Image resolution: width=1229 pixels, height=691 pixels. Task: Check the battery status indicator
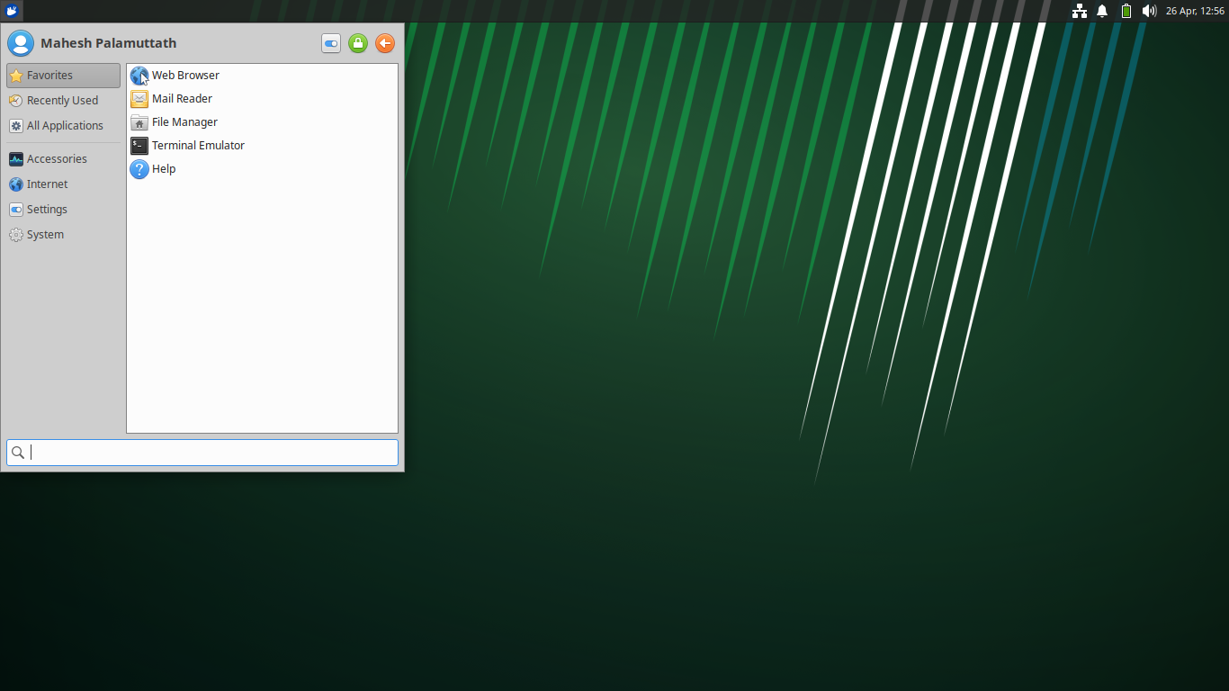[x=1126, y=11]
